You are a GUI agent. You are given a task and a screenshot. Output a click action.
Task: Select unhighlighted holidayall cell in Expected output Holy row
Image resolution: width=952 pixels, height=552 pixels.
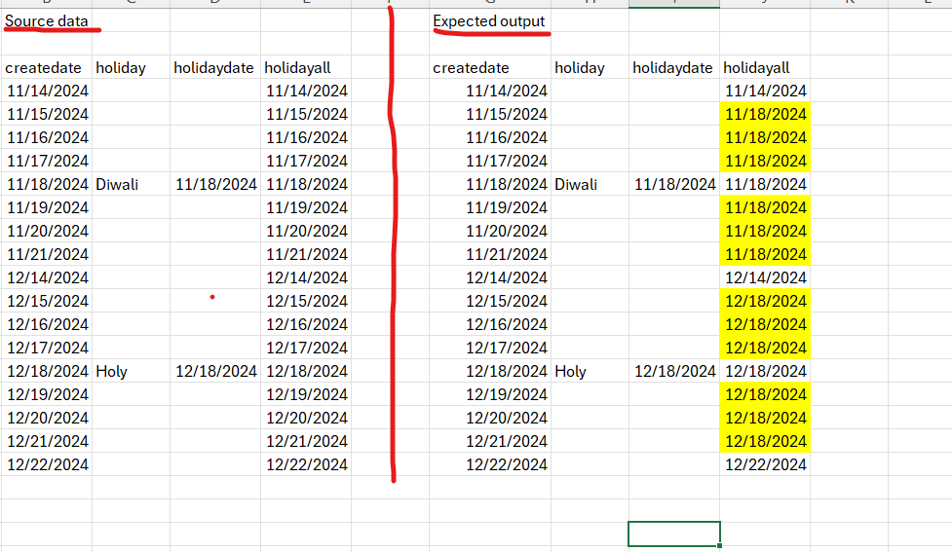(765, 371)
